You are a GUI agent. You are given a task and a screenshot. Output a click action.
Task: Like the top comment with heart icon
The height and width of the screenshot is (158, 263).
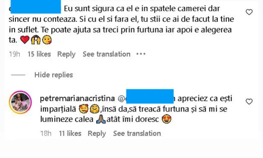(x=249, y=12)
